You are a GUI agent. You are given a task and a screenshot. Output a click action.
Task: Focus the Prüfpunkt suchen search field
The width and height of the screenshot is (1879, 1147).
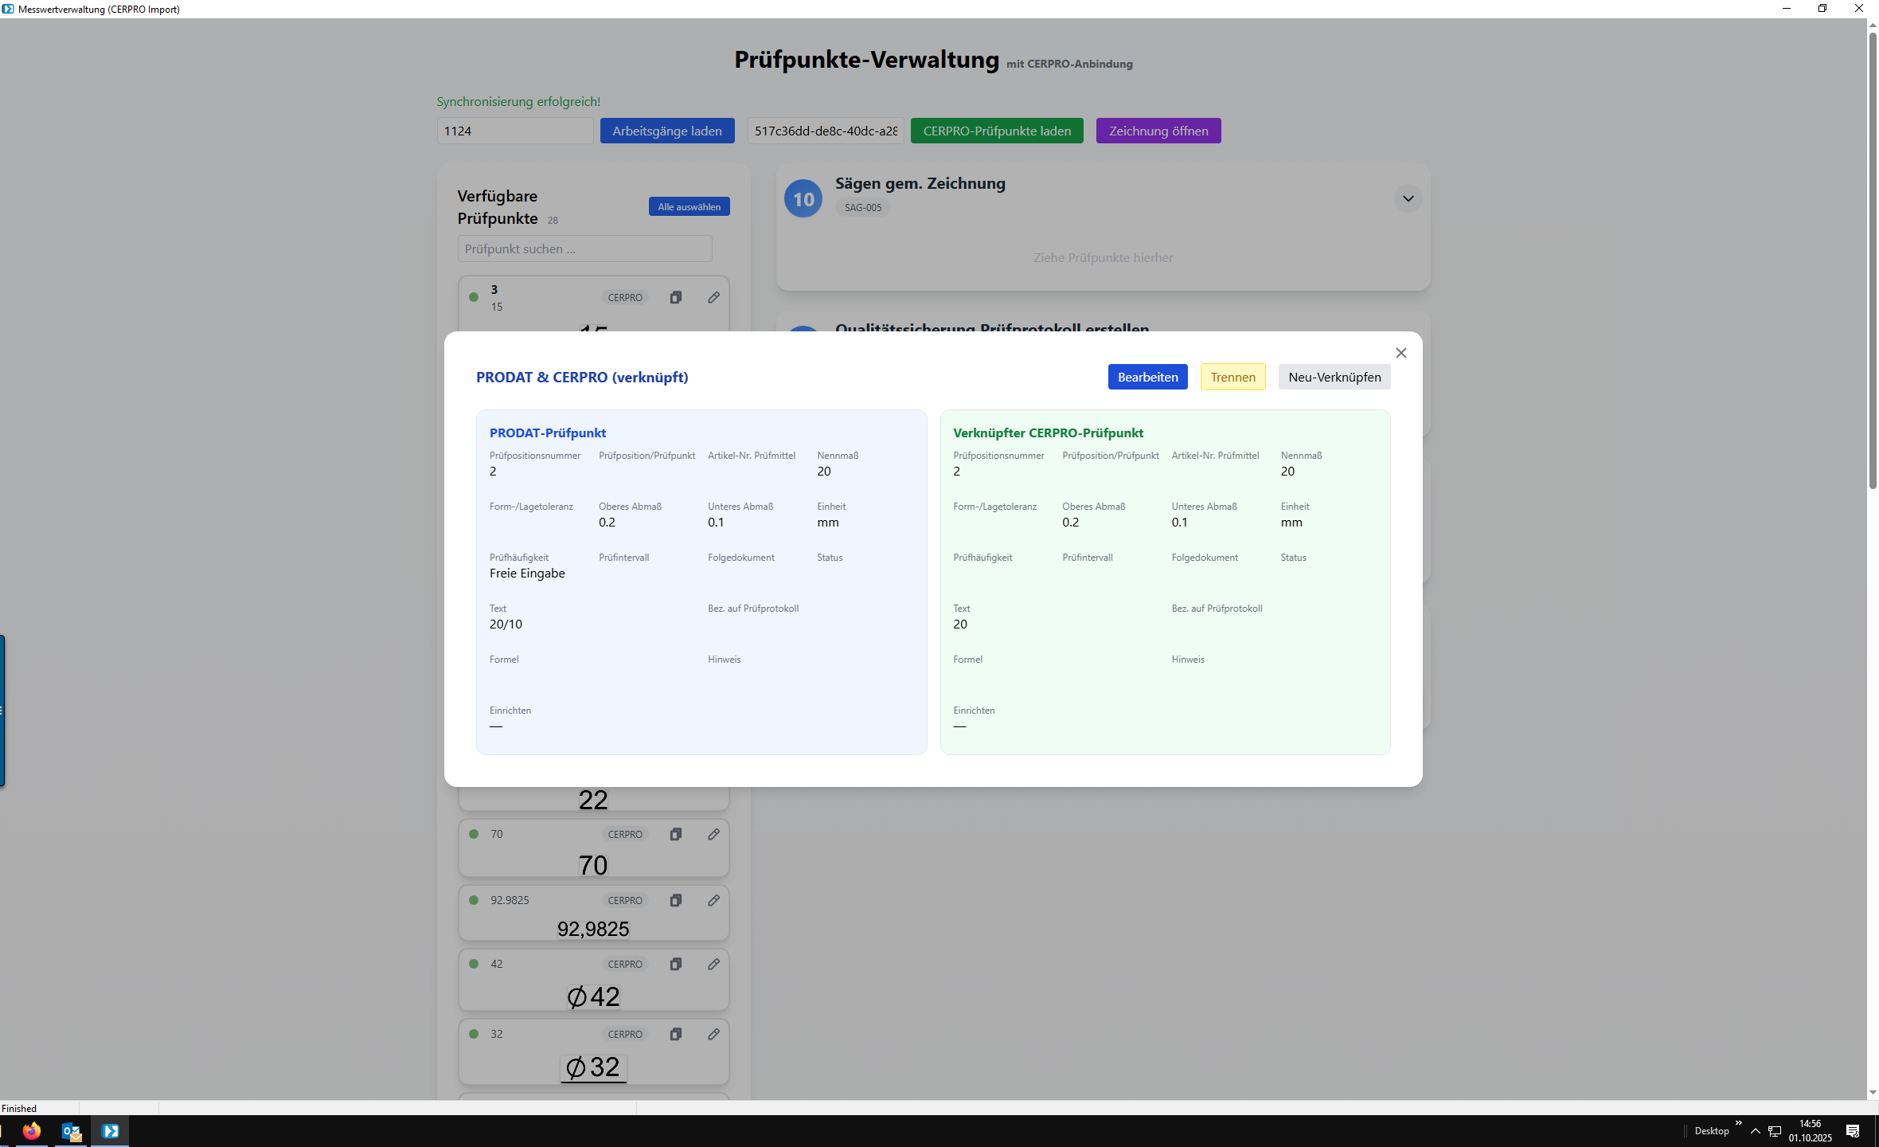click(x=584, y=249)
